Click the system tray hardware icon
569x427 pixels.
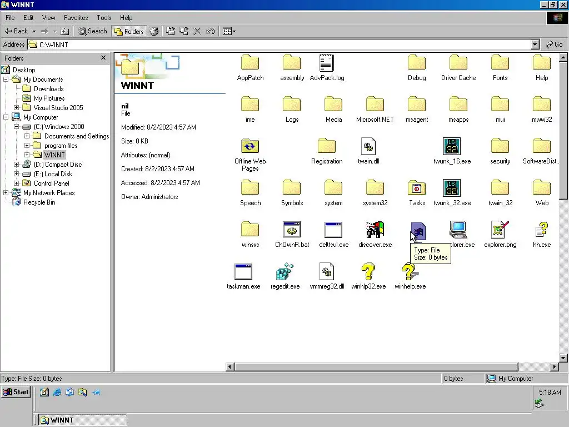point(539,404)
